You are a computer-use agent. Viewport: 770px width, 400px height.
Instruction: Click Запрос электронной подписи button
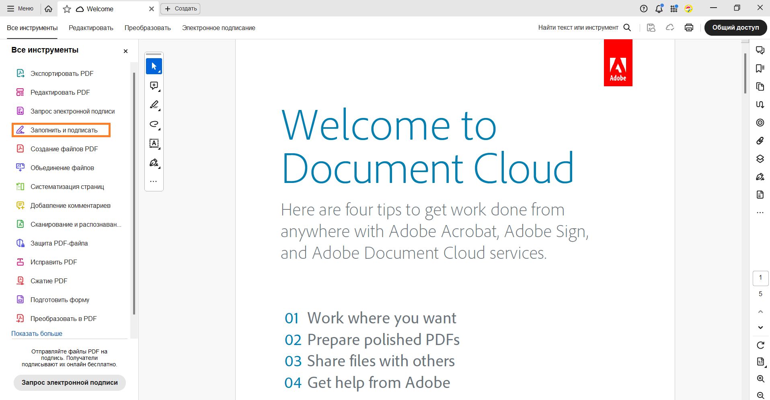[69, 382]
